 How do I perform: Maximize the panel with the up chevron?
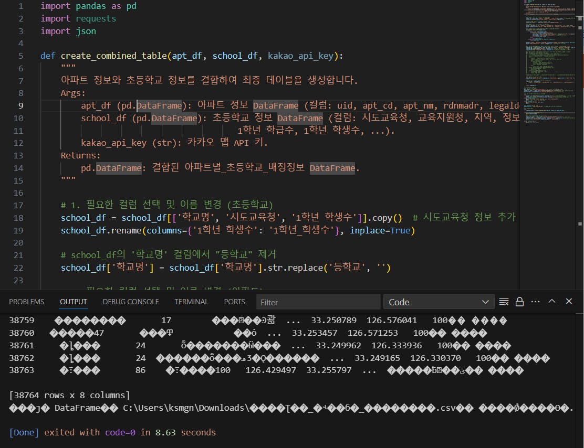(552, 302)
